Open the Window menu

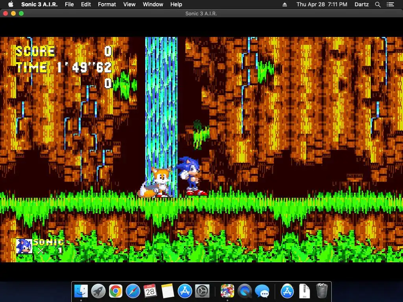click(153, 4)
